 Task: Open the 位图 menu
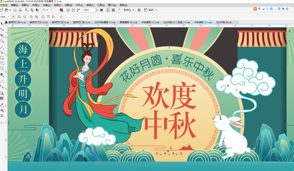click(x=68, y=5)
